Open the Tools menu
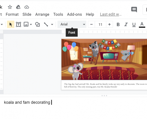This screenshot has height=119, width=147. tap(58, 15)
